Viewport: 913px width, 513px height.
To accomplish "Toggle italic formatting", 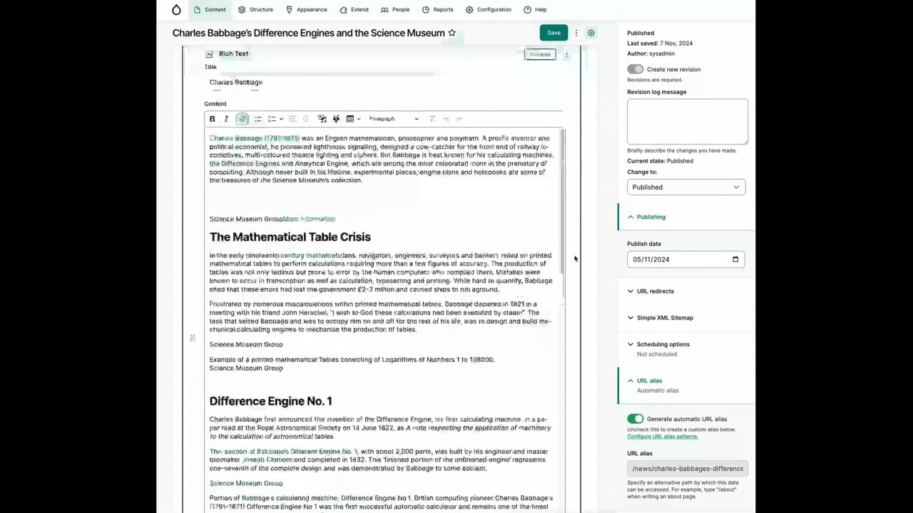I will coord(226,119).
